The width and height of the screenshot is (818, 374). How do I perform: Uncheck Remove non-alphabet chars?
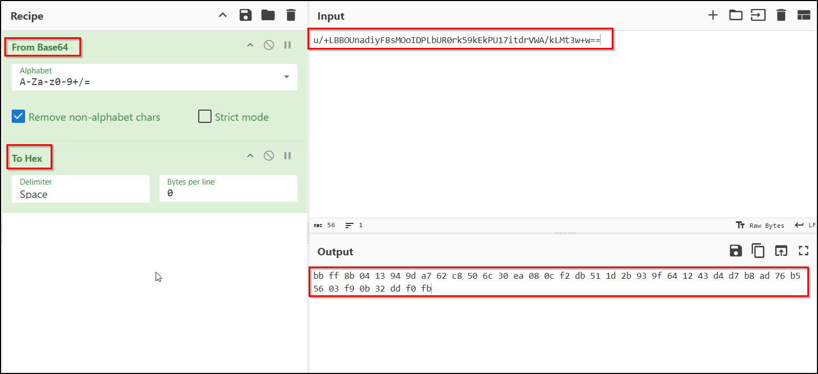click(19, 117)
